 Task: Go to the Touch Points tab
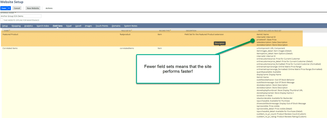click(102, 26)
